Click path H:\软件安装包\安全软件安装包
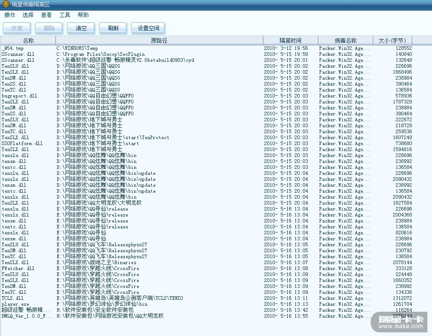This screenshot has height=336, width=432. click(x=95, y=310)
